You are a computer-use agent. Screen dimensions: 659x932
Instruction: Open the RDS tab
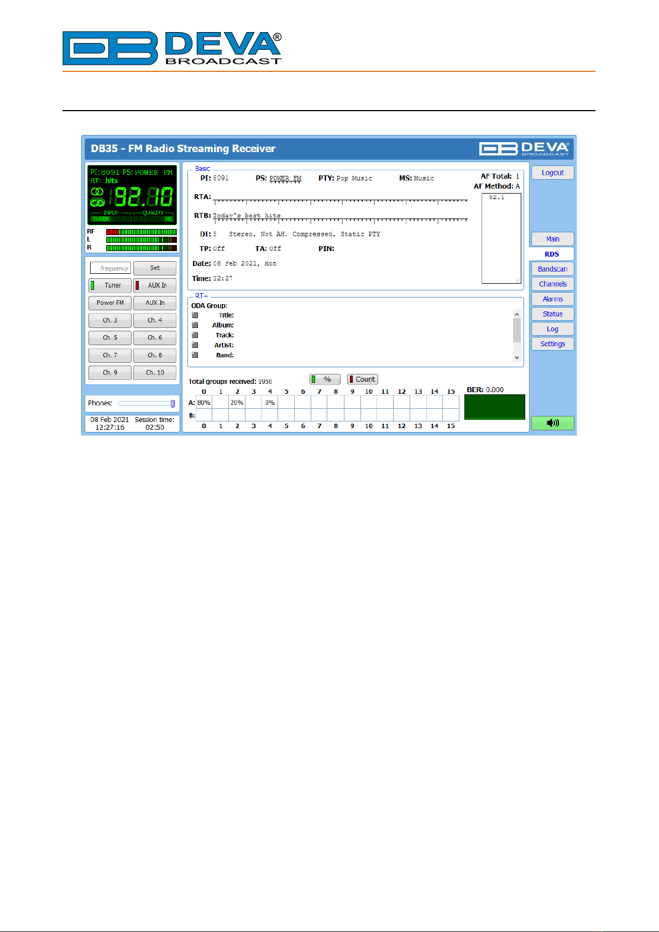coord(552,254)
